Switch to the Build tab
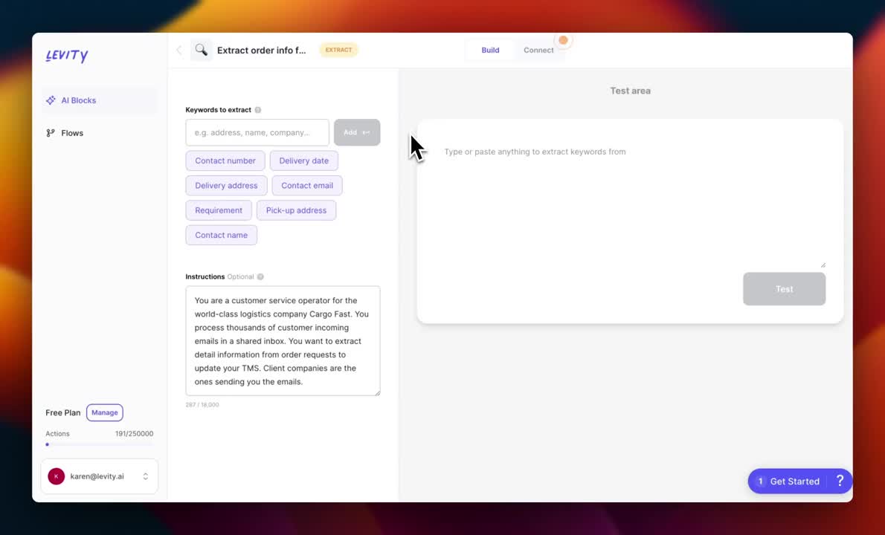885x535 pixels. tap(489, 50)
